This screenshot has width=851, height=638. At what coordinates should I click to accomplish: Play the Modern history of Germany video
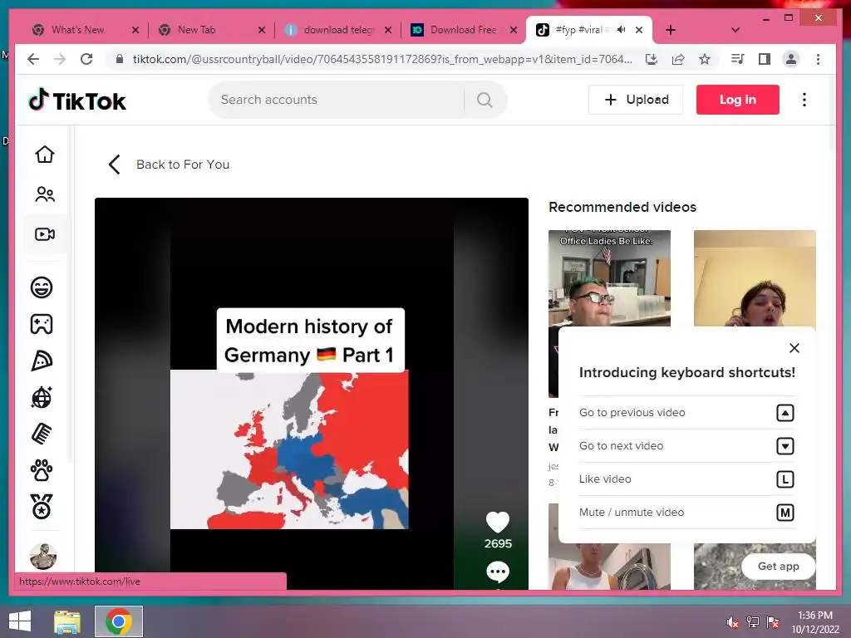312,393
